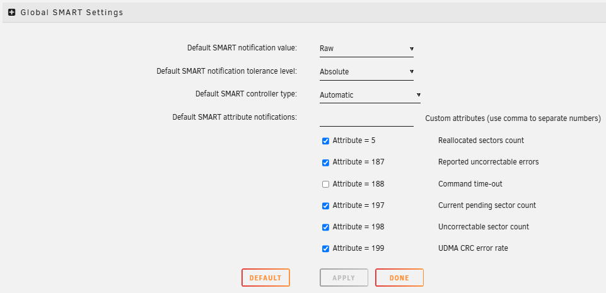Click the Command time-out label
Screen dimensions: 606x293
click(470, 184)
